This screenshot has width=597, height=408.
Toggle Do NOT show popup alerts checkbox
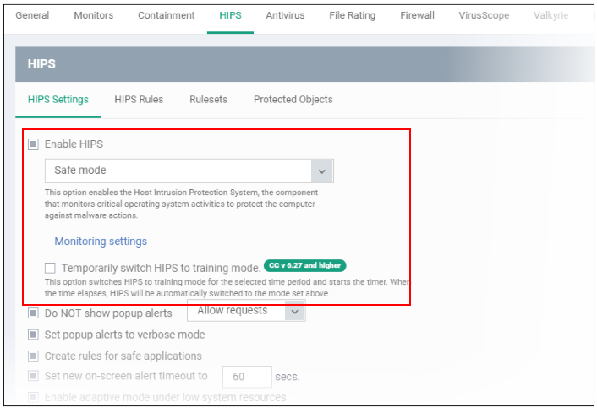33,313
